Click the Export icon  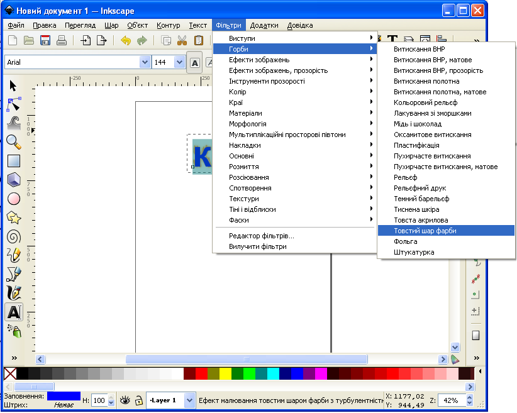click(101, 40)
